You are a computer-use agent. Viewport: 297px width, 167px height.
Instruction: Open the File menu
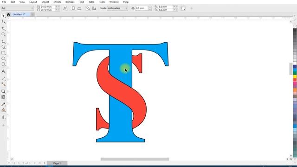click(4, 2)
